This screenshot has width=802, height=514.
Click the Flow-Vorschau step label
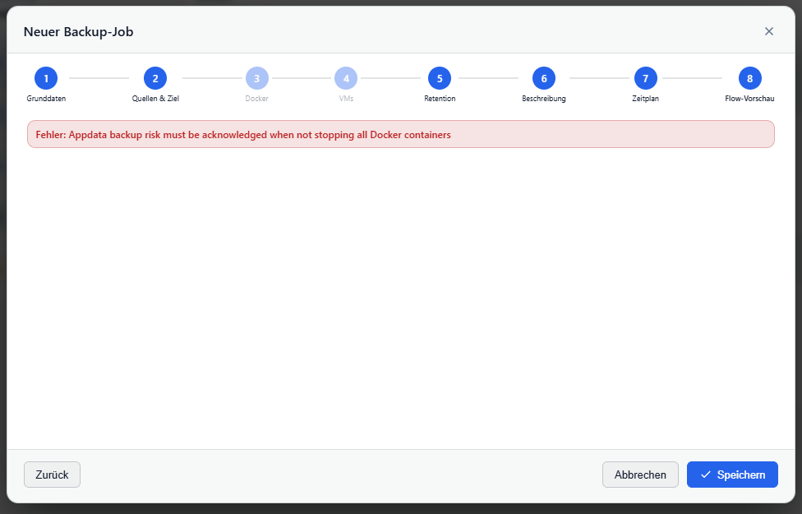[x=750, y=99]
